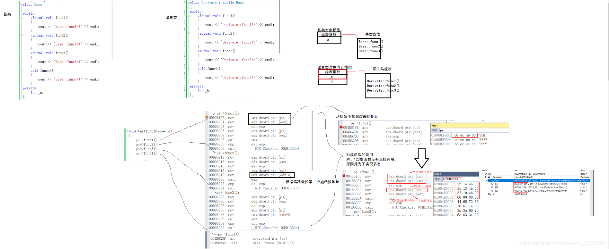609x249 pixels.
Task: Click disassembly line 00D96201
Action: 248,122
